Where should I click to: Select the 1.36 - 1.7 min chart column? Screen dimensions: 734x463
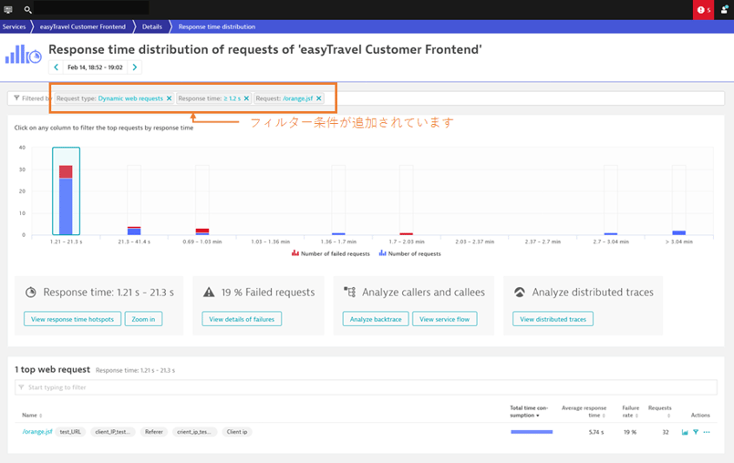[338, 200]
